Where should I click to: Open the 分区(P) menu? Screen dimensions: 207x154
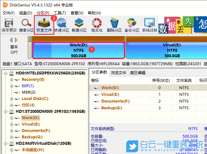43,13
